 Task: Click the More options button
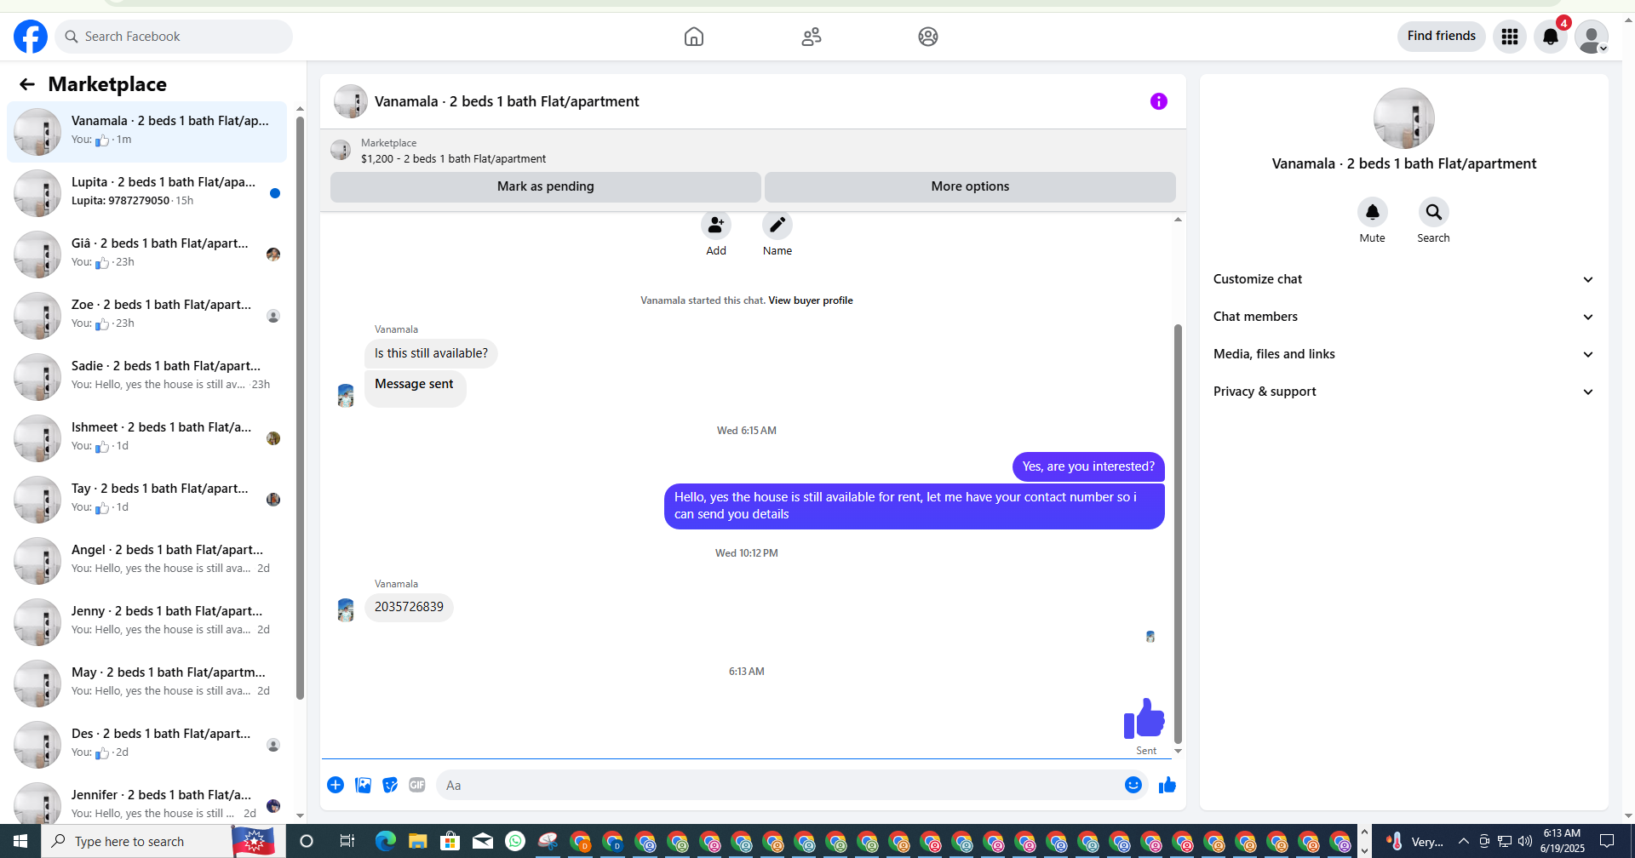coord(970,186)
